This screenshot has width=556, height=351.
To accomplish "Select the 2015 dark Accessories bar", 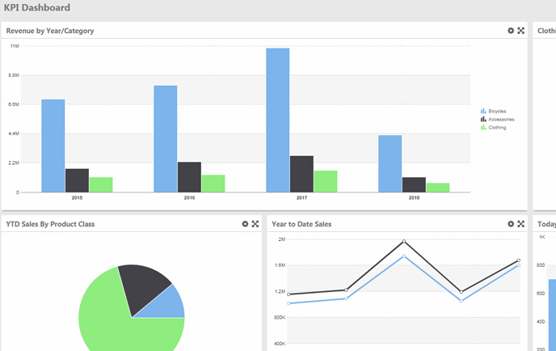I will [x=77, y=180].
